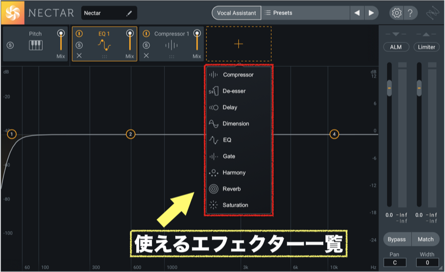This screenshot has height=272, width=445.
Task: Select EQ node 1 on the curve
Action: click(x=12, y=134)
